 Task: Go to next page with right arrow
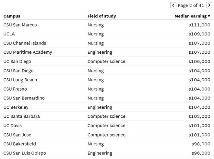[x=209, y=5]
